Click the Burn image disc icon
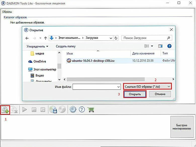Screen dimensions: 196x147 [62, 109]
